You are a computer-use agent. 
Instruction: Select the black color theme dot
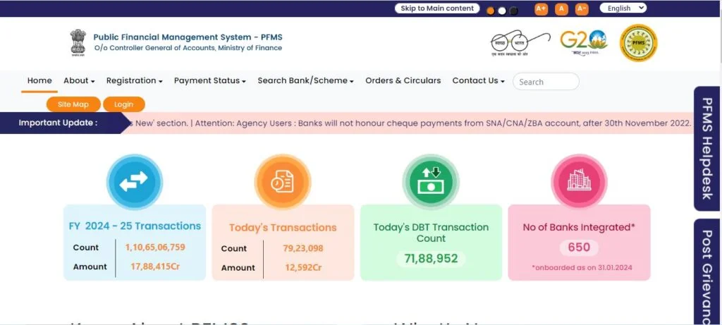pyautogui.click(x=514, y=11)
